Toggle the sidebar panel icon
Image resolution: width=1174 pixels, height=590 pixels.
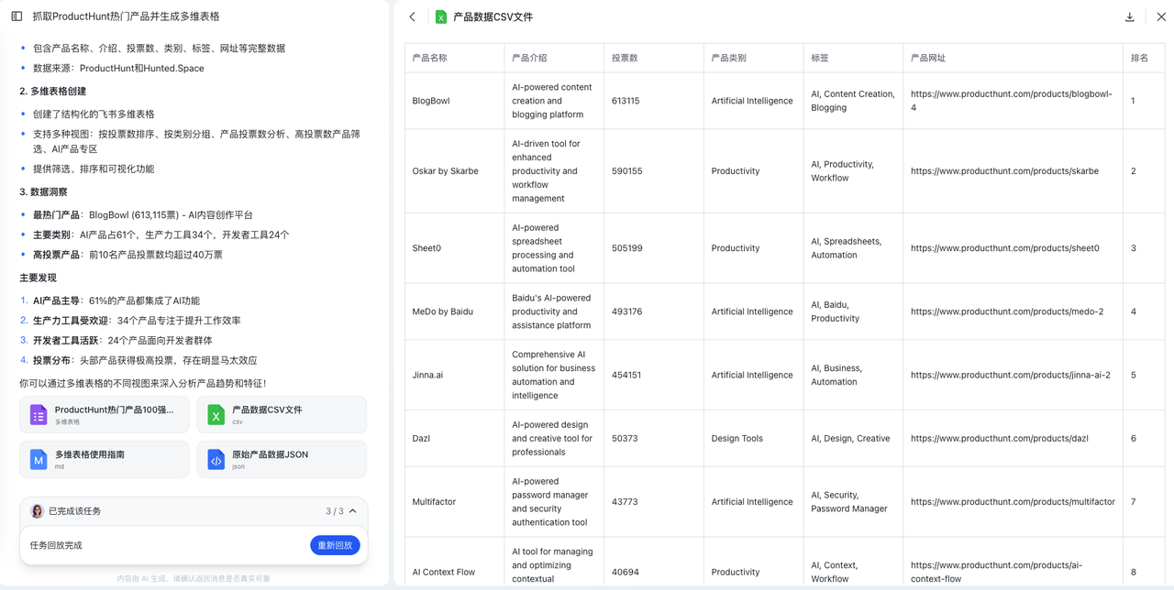coord(17,16)
